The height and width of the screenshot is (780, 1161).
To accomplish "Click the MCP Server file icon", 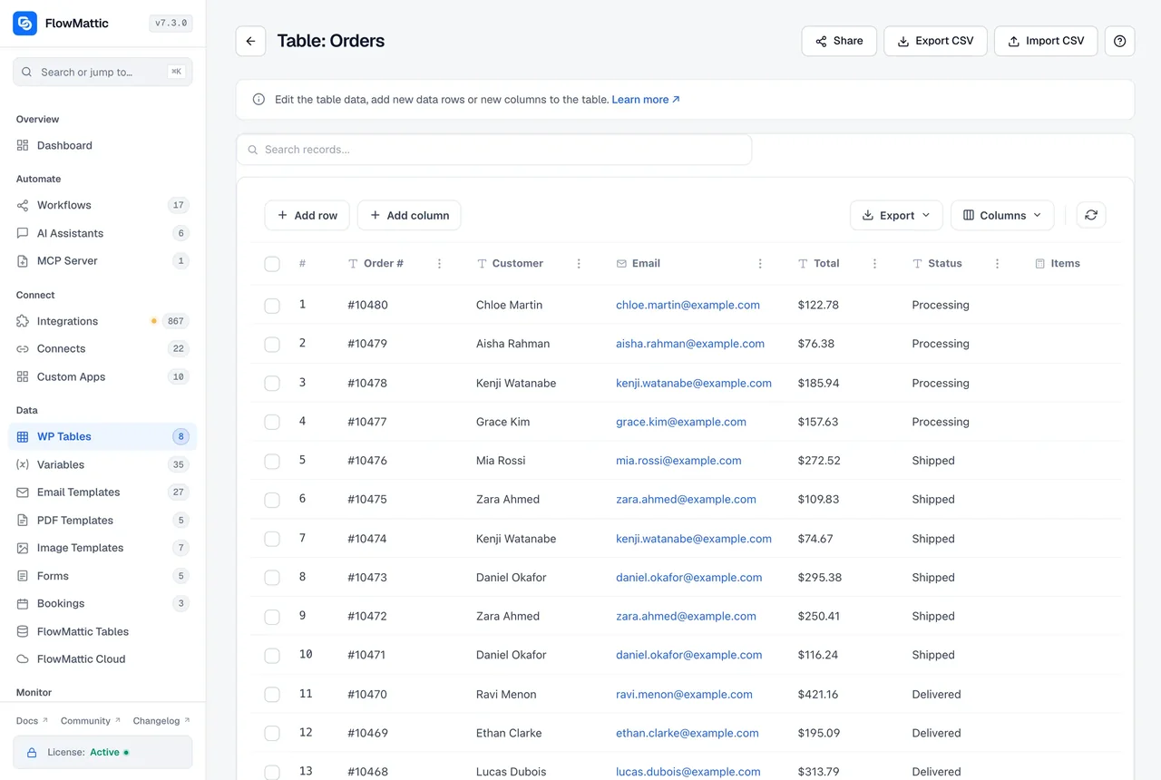I will tap(23, 260).
